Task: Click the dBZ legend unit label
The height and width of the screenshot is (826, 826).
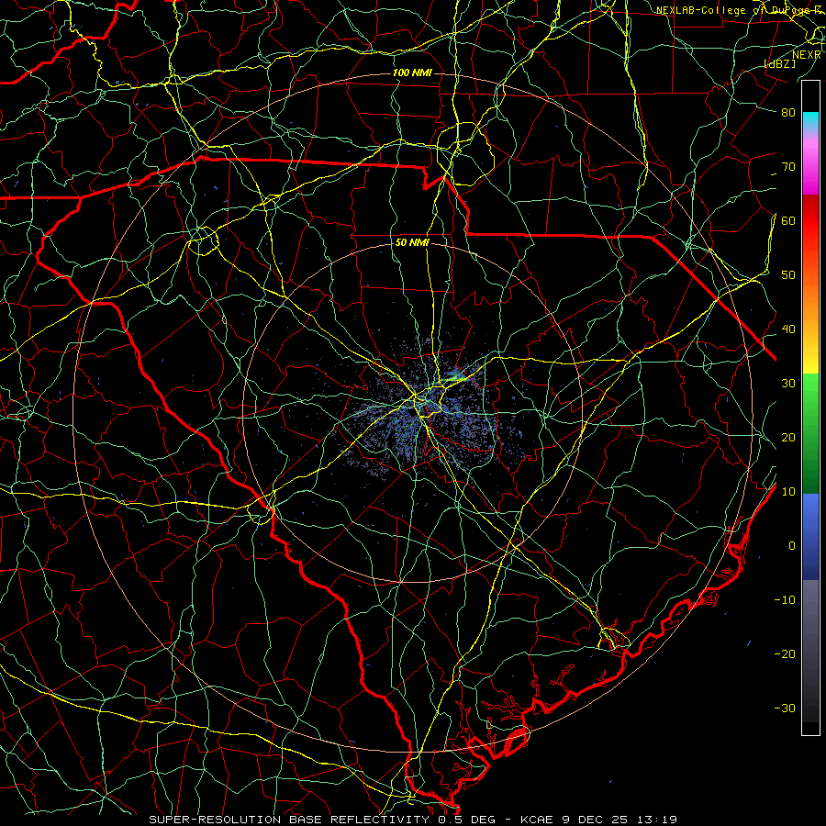Action: coord(780,63)
